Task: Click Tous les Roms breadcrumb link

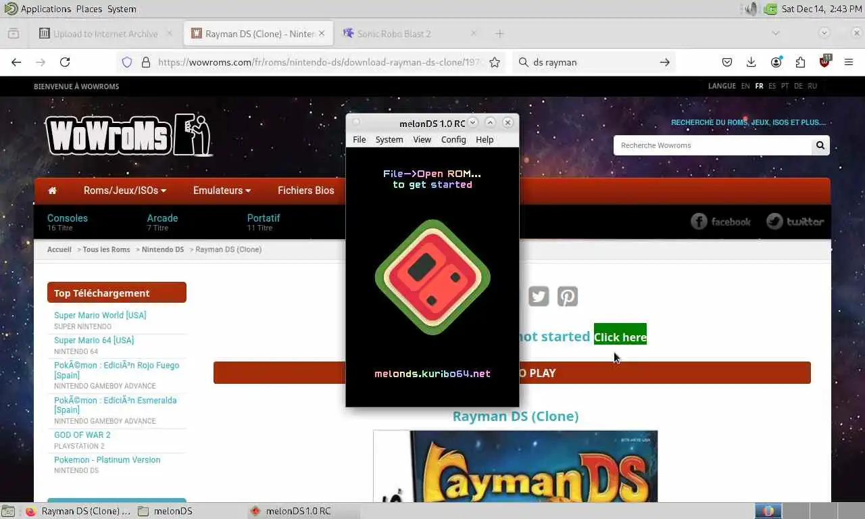Action: pos(106,249)
